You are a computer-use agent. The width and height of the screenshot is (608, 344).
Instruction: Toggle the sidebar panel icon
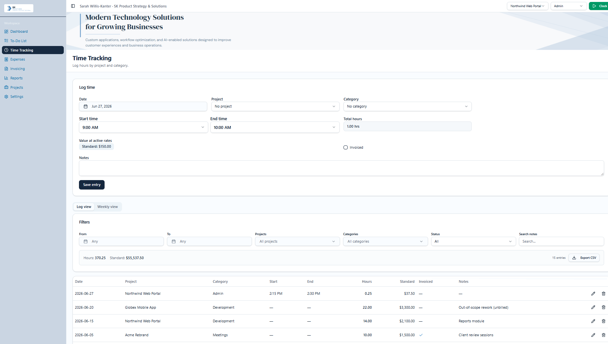[x=73, y=6]
